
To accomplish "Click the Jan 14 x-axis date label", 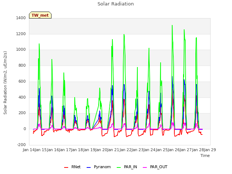I will (x=29, y=150).
